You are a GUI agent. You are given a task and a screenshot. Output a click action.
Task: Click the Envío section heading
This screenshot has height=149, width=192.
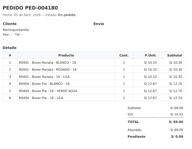click(x=99, y=24)
